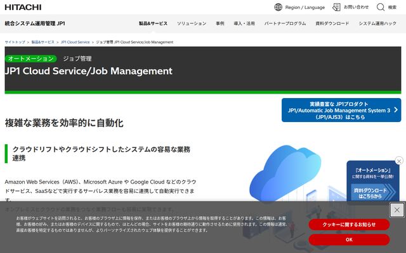Go to サイトトップ breadcrumb

[15, 42]
